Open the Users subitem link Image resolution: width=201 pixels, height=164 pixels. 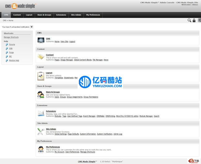click(x=57, y=97)
